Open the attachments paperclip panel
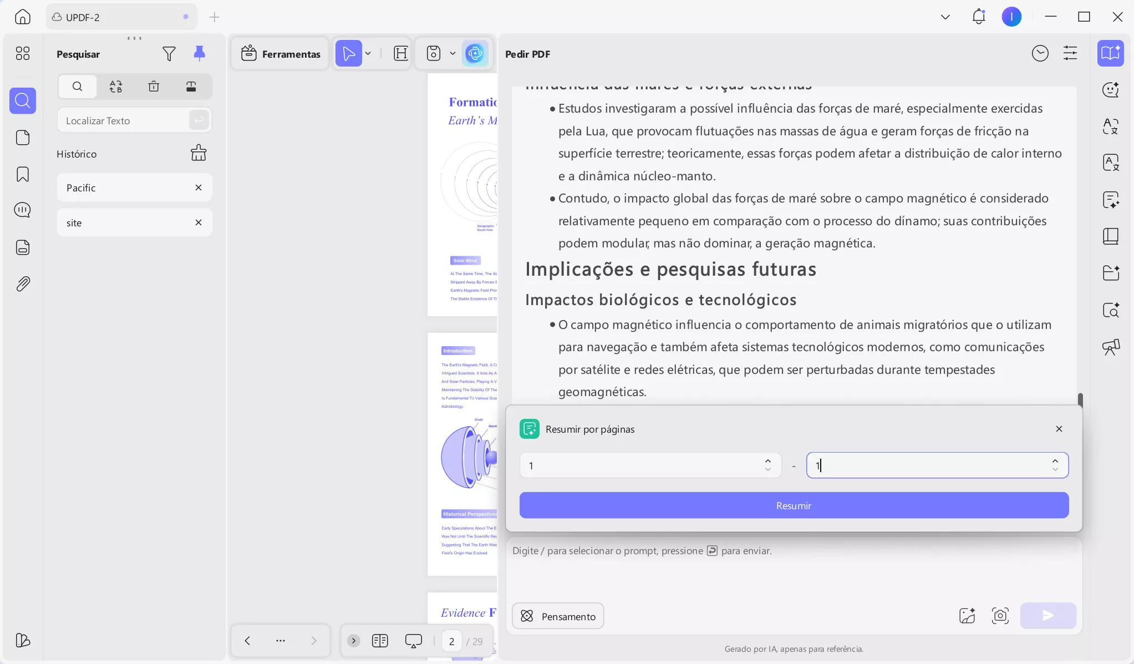1134x664 pixels. (x=23, y=284)
